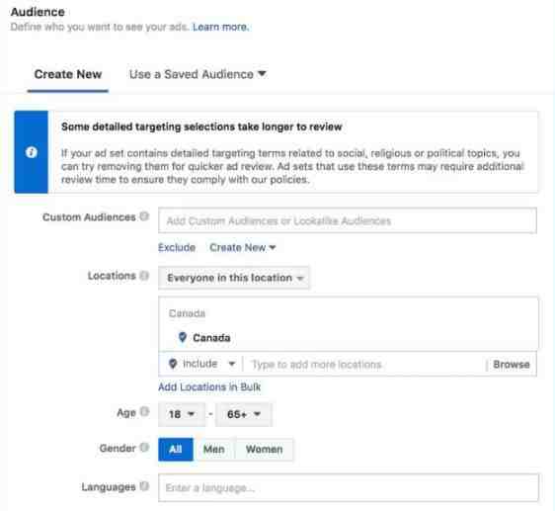
Task: Open the Learn more link
Action: click(221, 27)
